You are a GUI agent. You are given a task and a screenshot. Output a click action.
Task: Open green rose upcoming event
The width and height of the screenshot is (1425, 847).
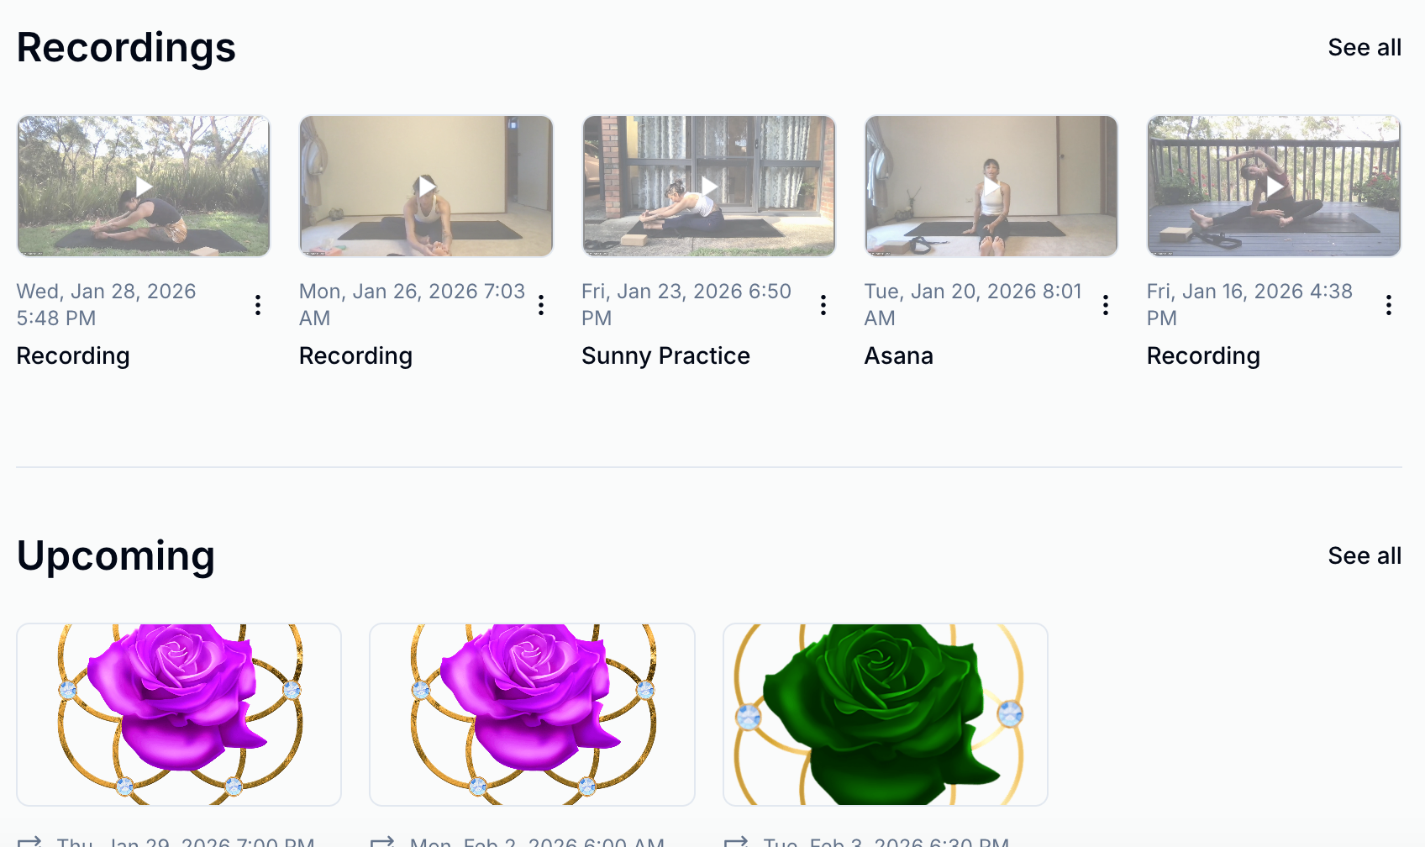886,714
